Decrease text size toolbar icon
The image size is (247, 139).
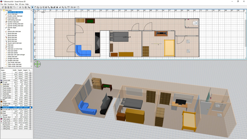pos(54,7)
